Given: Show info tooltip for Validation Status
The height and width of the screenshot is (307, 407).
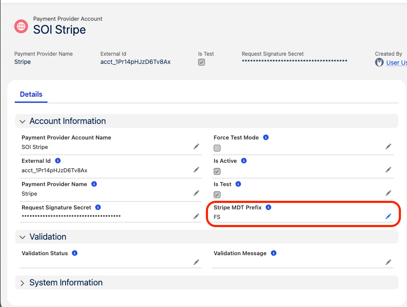Looking at the screenshot, I should (75, 253).
